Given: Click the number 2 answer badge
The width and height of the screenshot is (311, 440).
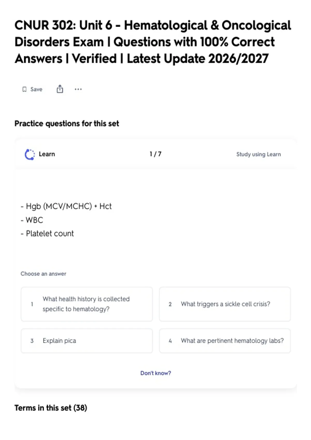Looking at the screenshot, I should 170,304.
